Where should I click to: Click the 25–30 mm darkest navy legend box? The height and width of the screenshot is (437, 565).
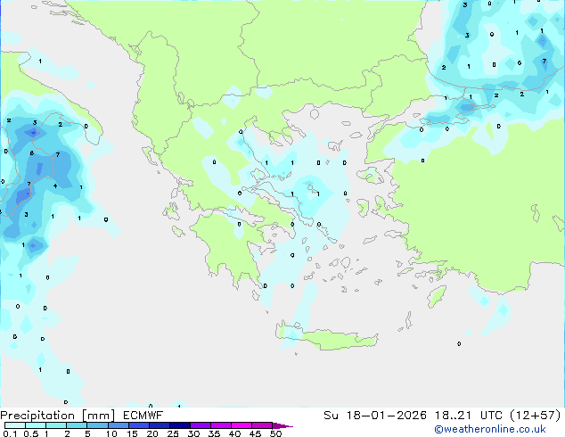(179, 425)
